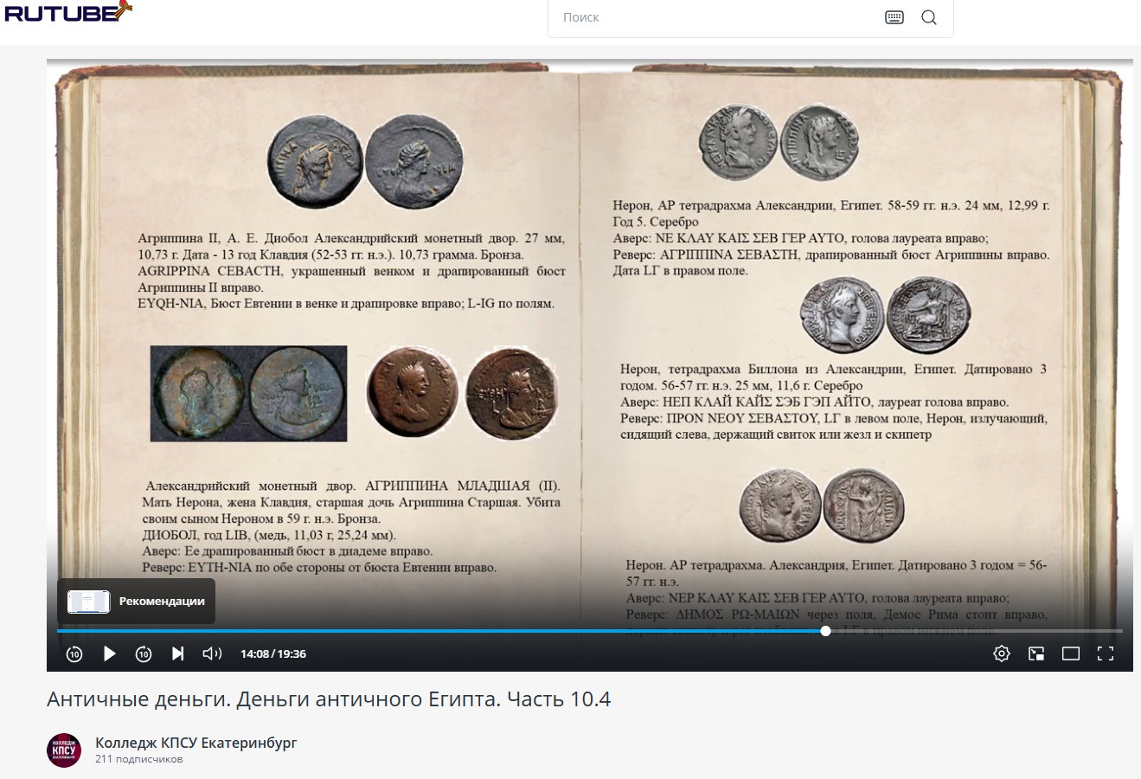Open the RUTUBE home logo

[68, 12]
